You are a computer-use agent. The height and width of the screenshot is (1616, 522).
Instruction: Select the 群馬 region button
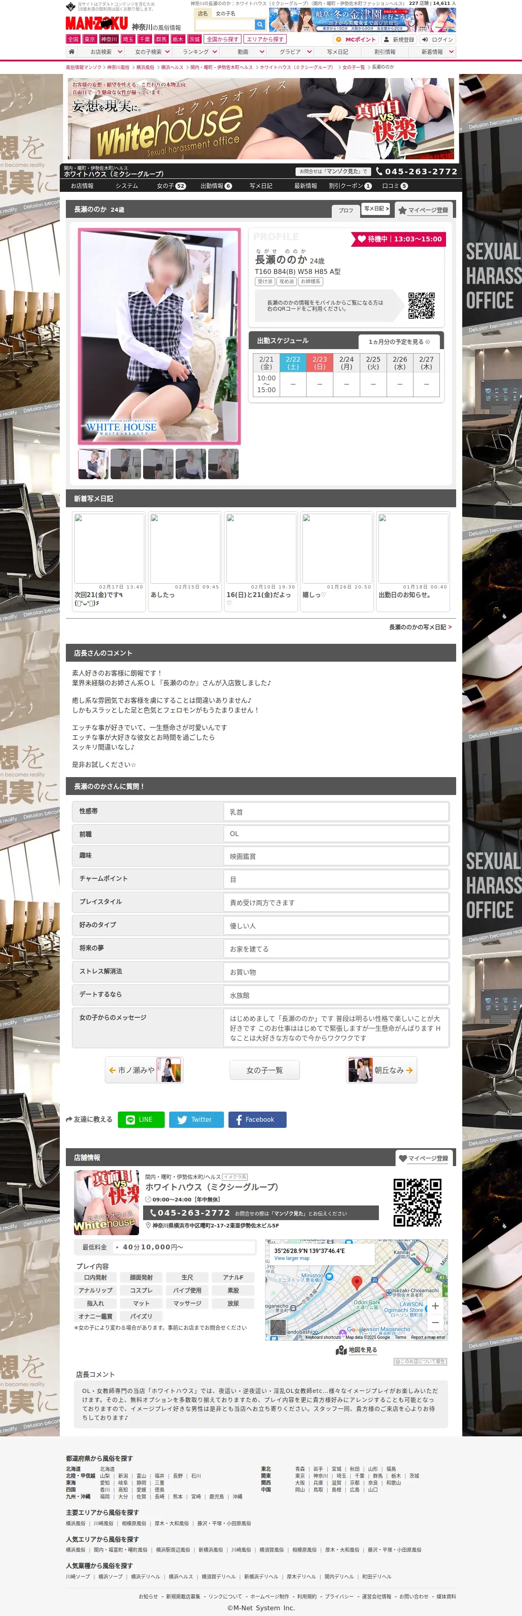click(161, 39)
